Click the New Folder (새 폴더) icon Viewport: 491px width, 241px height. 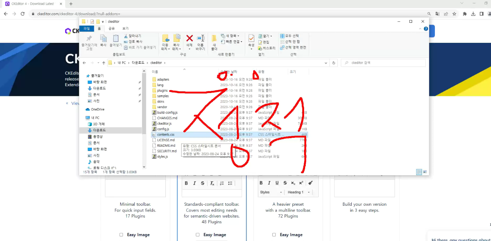(x=214, y=39)
